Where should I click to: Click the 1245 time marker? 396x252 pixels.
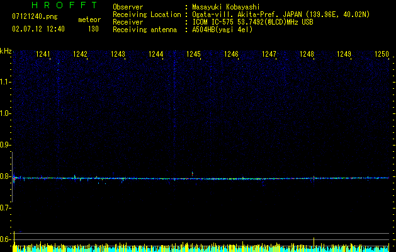point(193,54)
